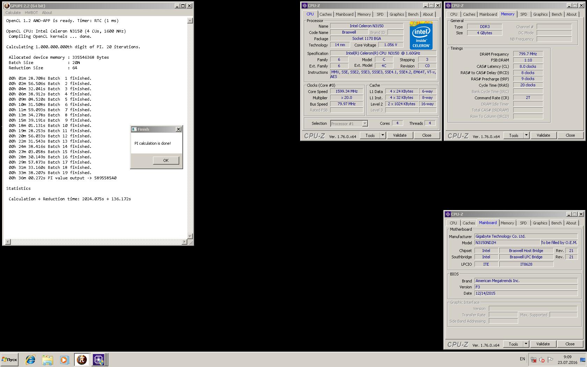
Task: Click the title icon of the Memory CPU-Z window
Action: (x=448, y=6)
